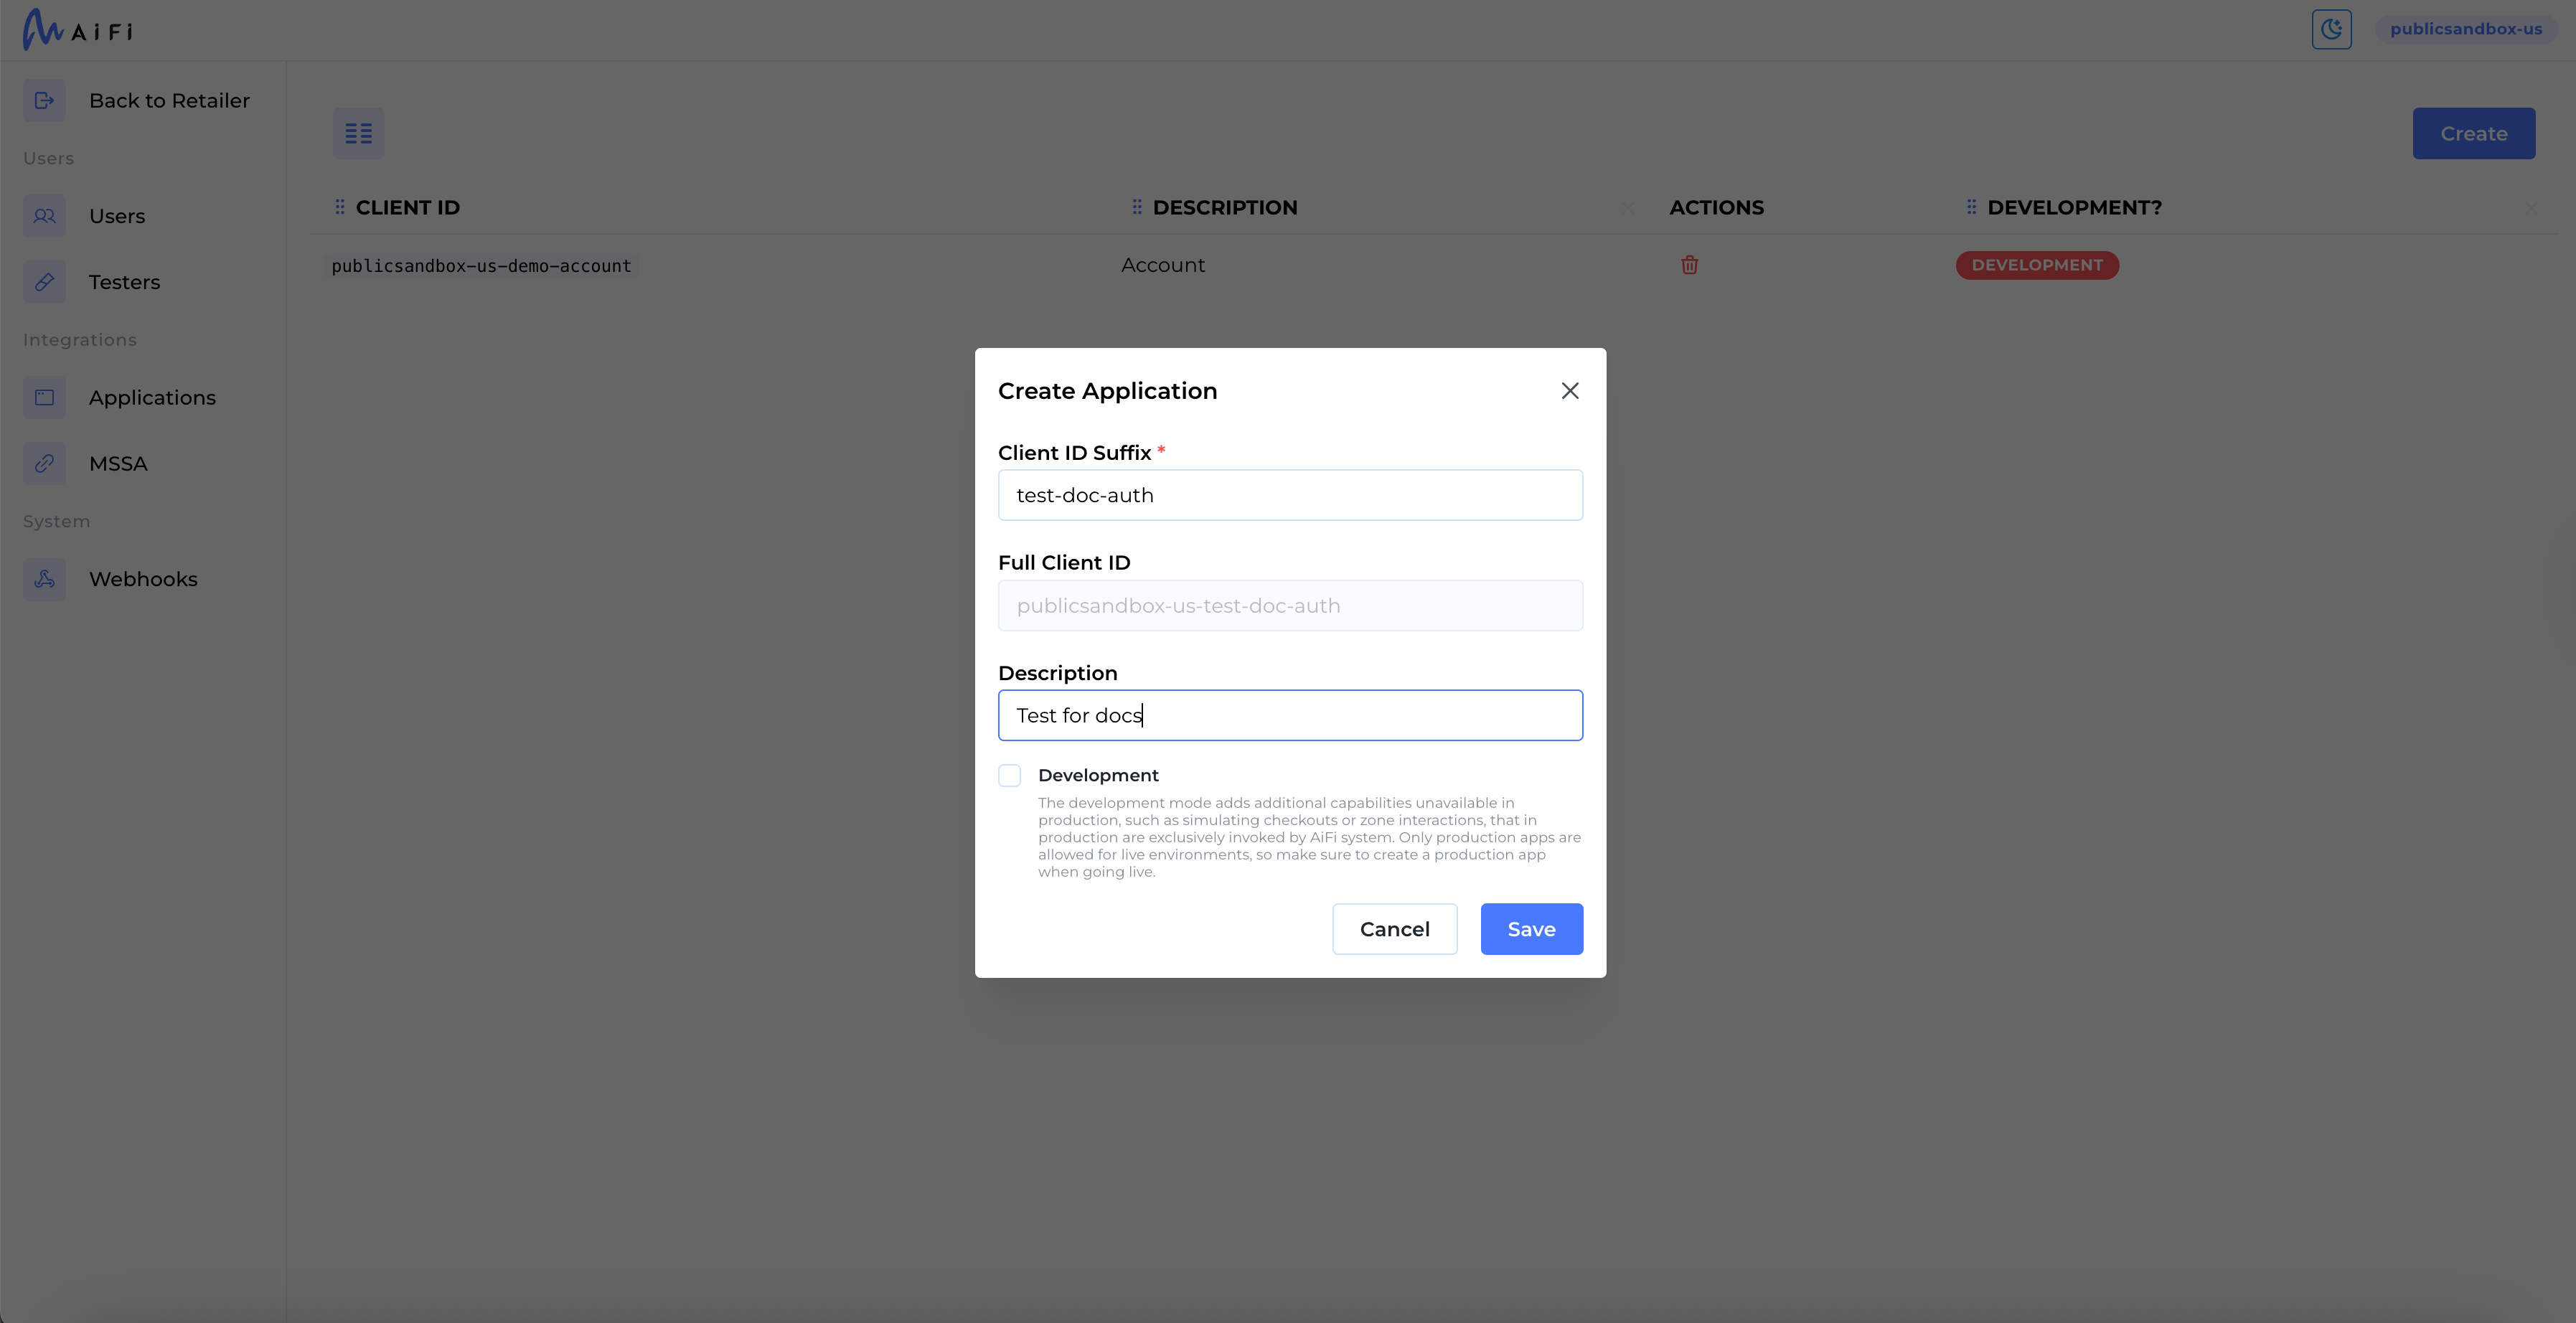Delete publicsandbox-us-demo-account using the trash icon
The image size is (2576, 1323).
[x=1689, y=265]
